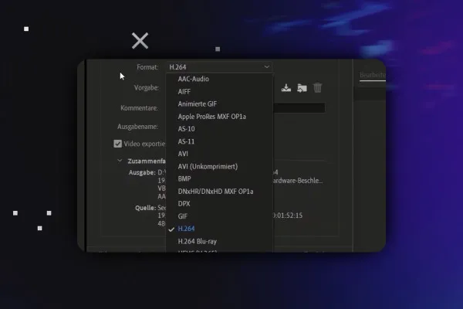Select AAC-Audio from format list
463x309 pixels.
point(193,79)
